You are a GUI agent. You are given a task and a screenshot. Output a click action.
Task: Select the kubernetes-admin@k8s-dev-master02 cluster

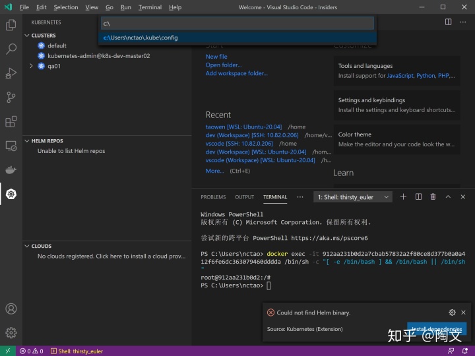(99, 55)
